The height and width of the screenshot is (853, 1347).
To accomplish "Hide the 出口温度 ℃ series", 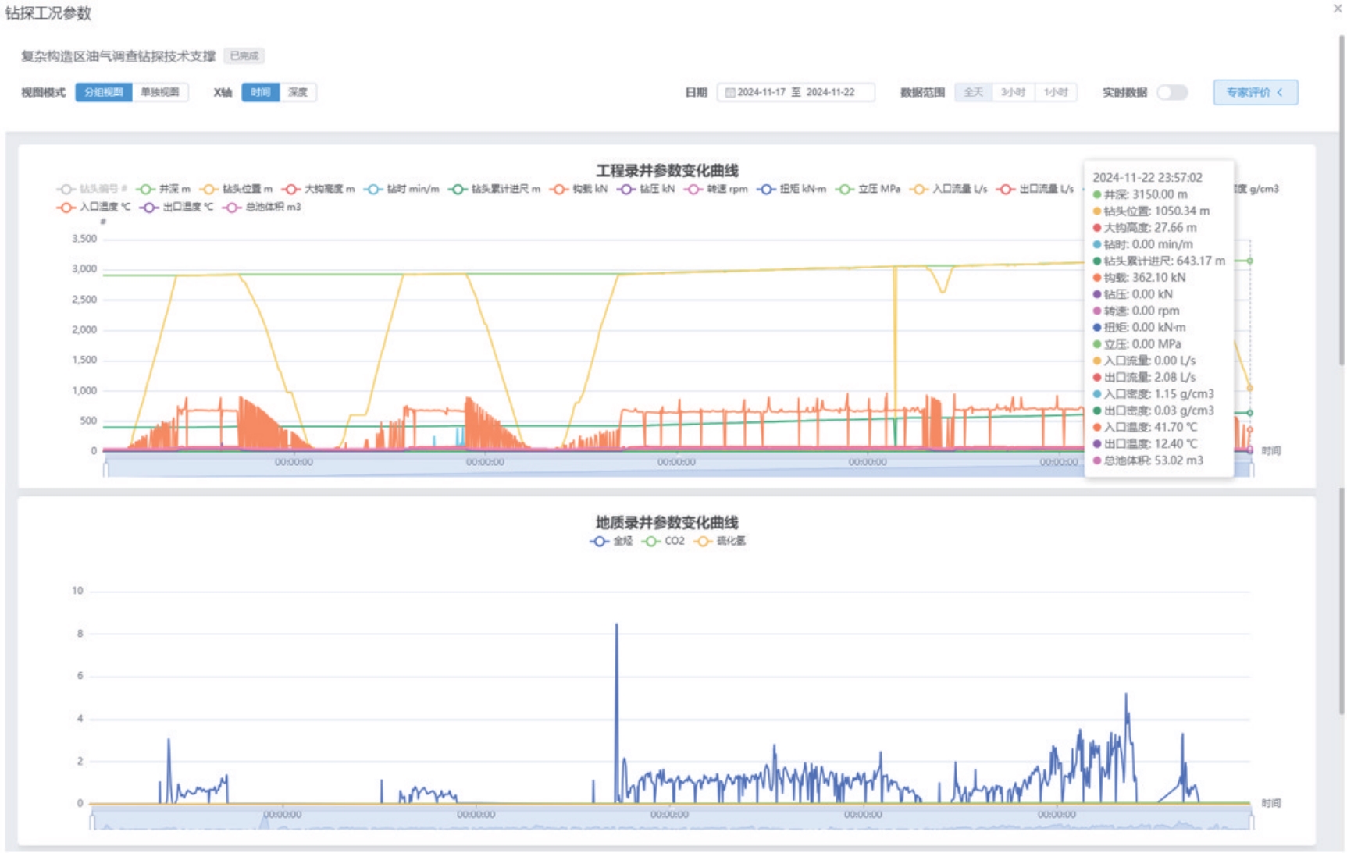I will tap(176, 207).
